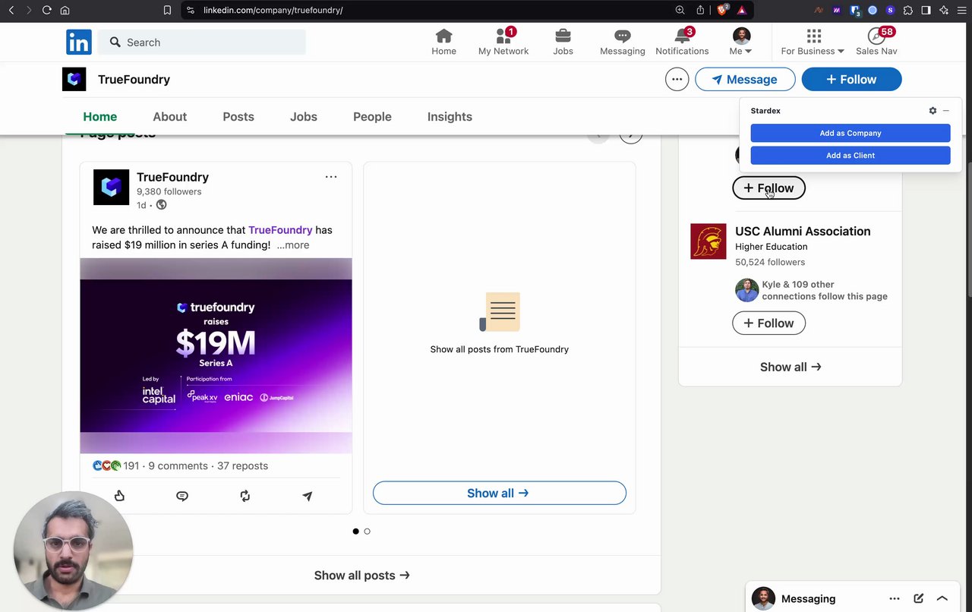Click Add as Company button

(850, 133)
